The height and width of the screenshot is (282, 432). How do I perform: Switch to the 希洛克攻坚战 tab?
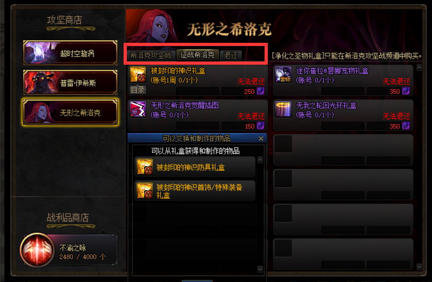(x=151, y=55)
